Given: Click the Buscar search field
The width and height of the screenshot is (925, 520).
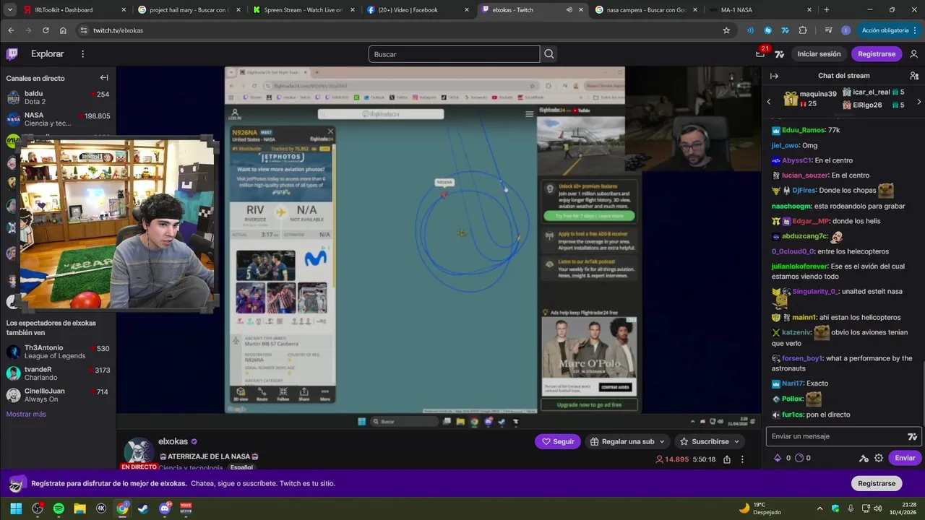Looking at the screenshot, I should pyautogui.click(x=454, y=54).
